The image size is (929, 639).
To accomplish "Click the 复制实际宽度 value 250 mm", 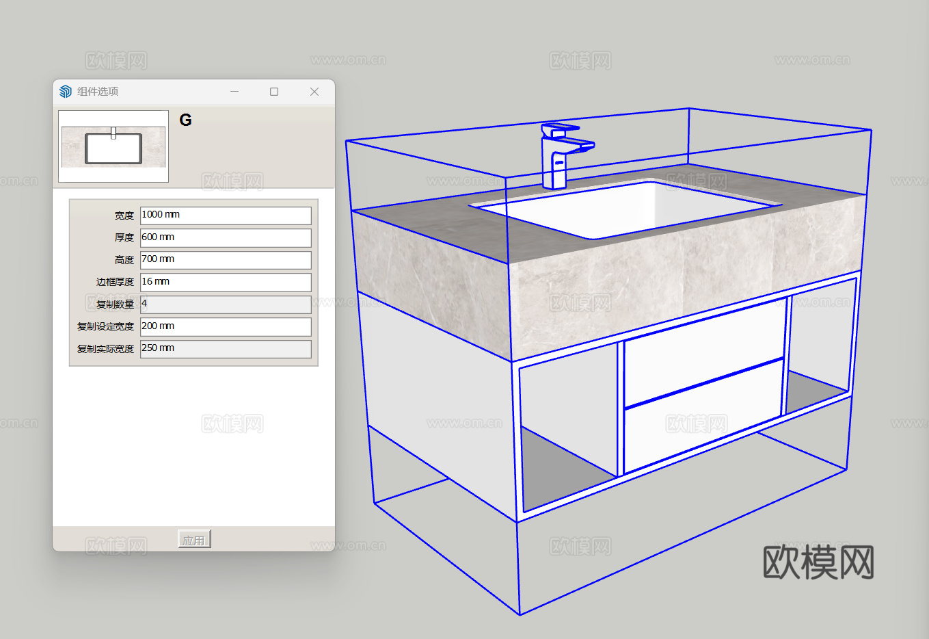I will tap(226, 349).
